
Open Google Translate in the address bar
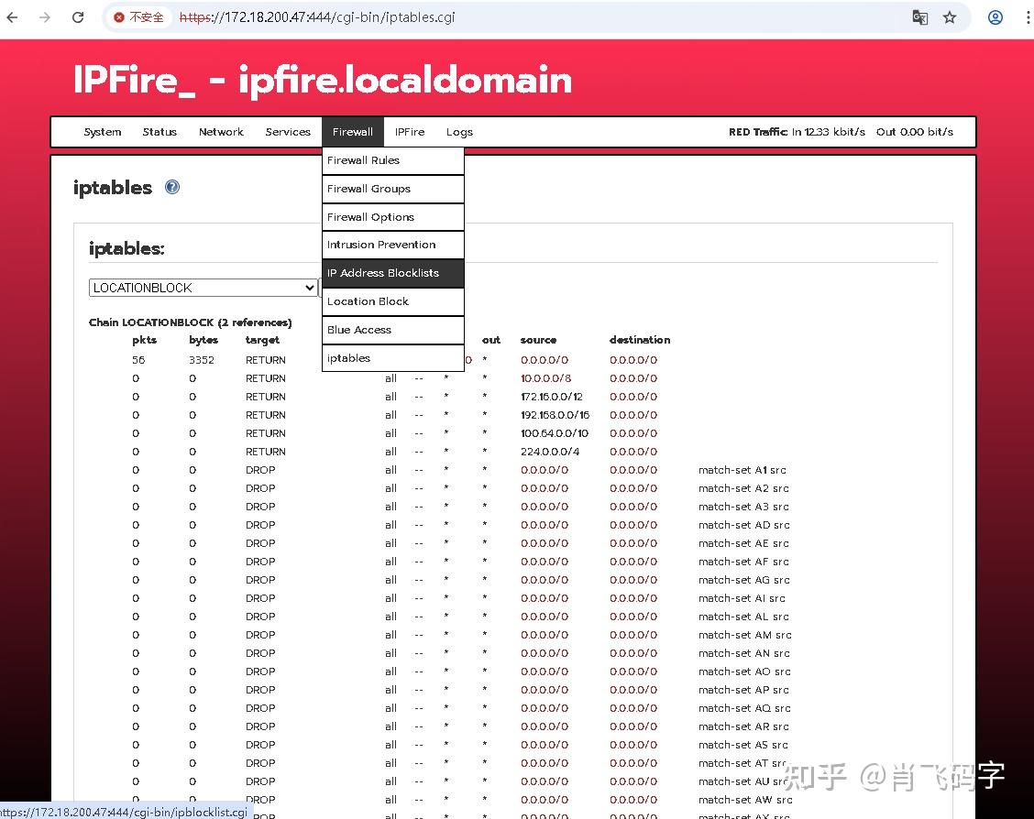(x=919, y=16)
